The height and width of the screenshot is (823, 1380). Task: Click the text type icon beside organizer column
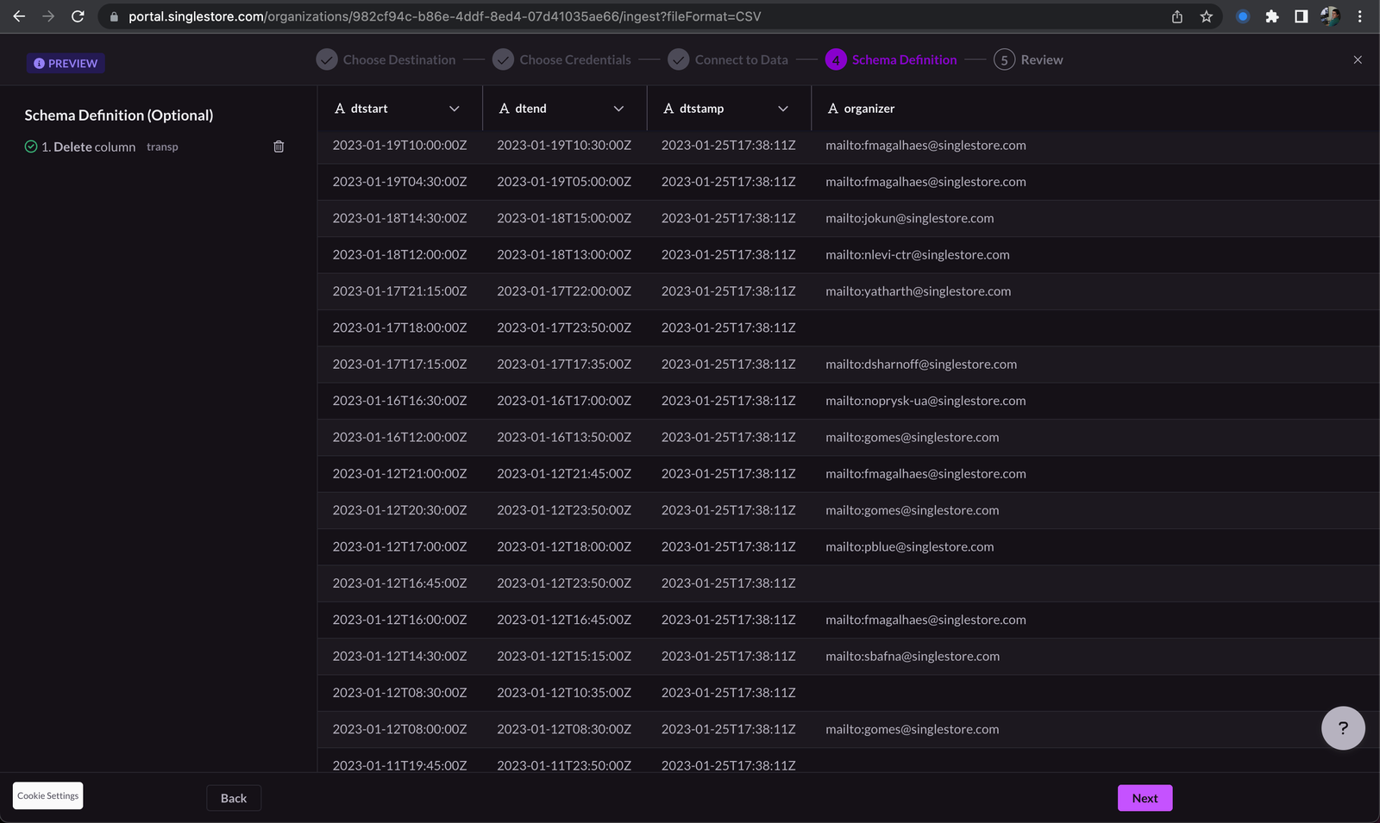point(831,109)
